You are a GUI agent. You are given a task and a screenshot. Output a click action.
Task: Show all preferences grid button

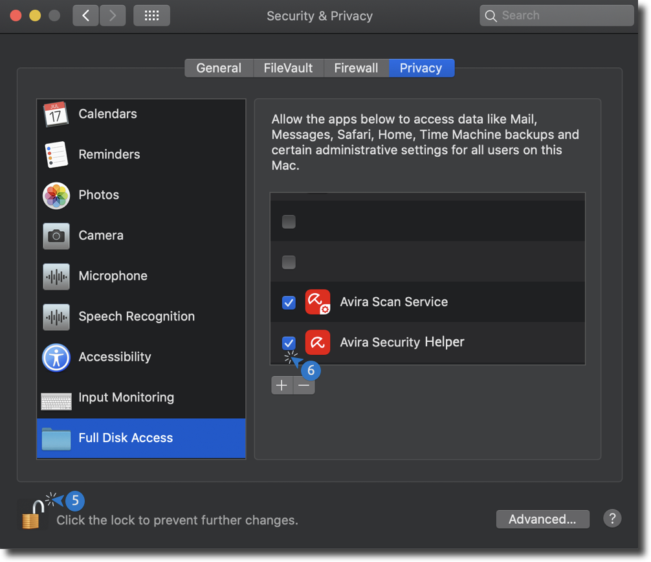click(151, 16)
